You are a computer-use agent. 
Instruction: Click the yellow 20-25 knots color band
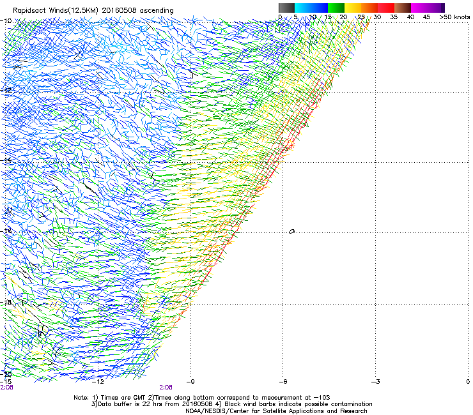point(353,8)
